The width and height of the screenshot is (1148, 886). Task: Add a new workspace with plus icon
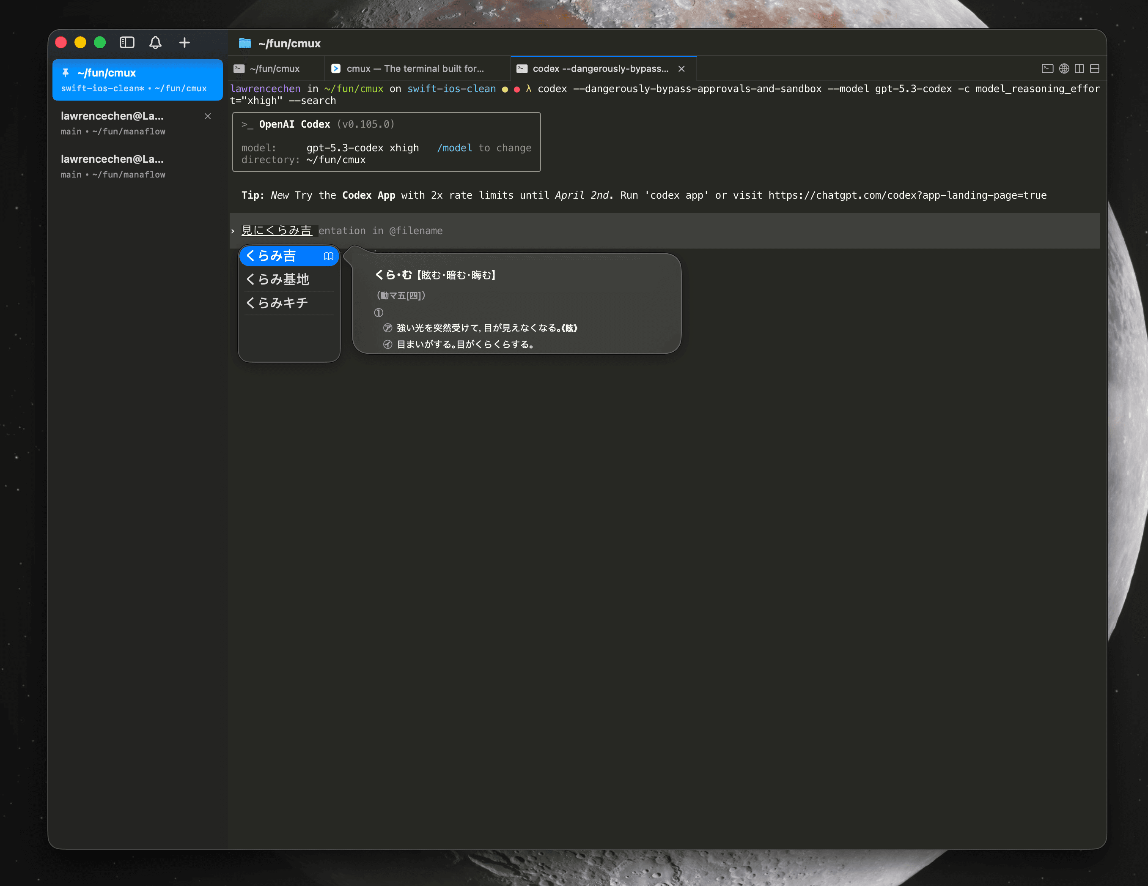click(184, 43)
